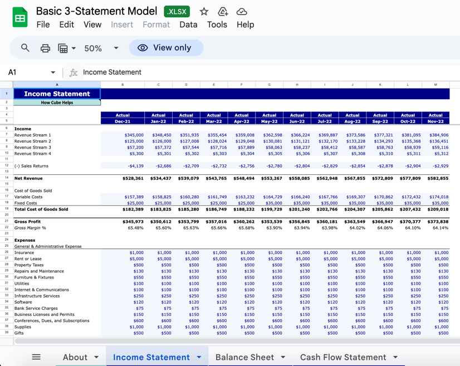Switch to the Balance Sheet tab
The height and width of the screenshot is (366, 460).
[x=244, y=357]
